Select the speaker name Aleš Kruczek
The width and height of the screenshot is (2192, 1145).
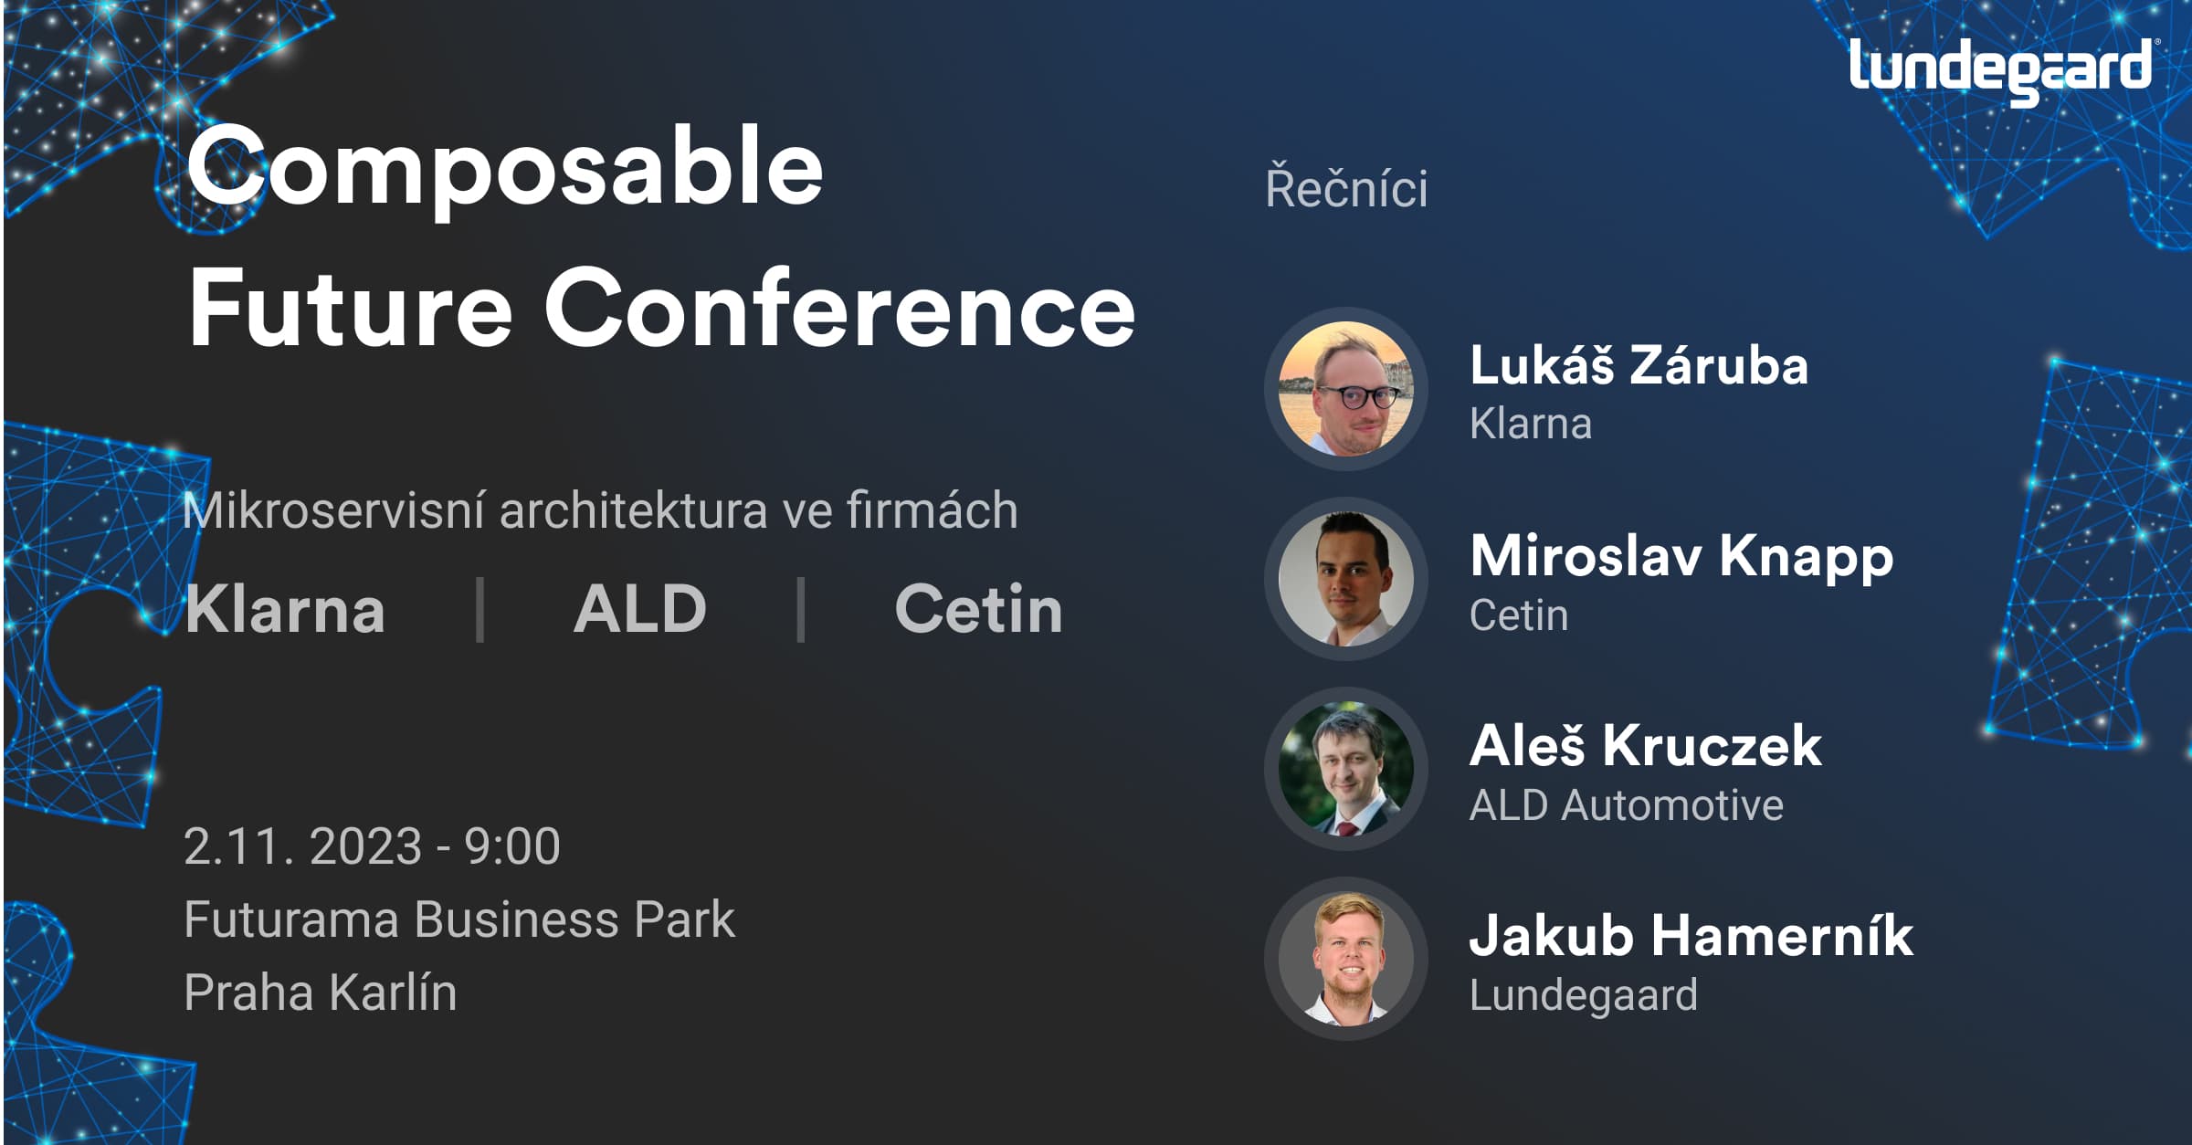pos(1645,746)
